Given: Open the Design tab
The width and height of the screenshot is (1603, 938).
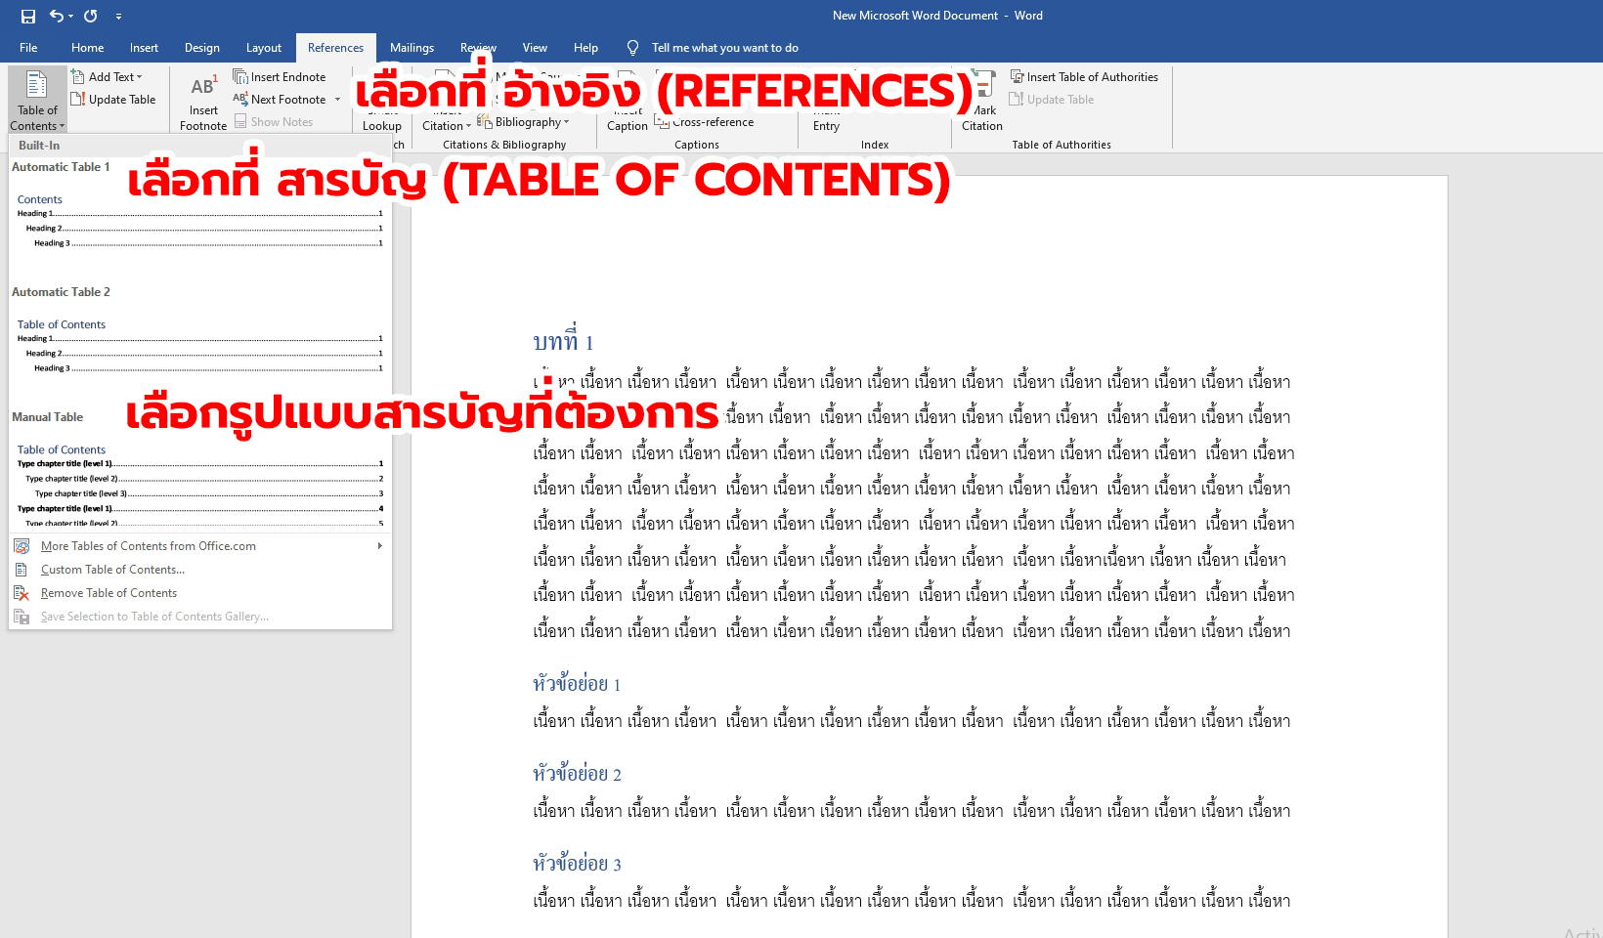Looking at the screenshot, I should tap(201, 47).
